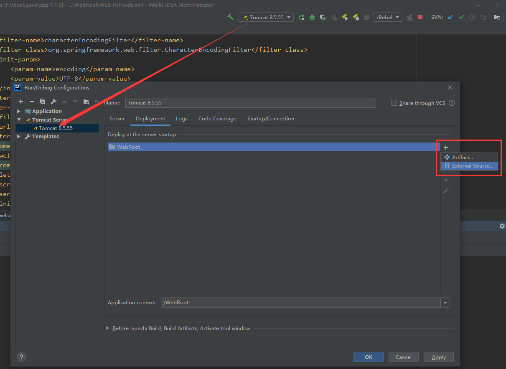The height and width of the screenshot is (369, 506).
Task: Move configuration down arrow in left panel
Action: pos(75,102)
